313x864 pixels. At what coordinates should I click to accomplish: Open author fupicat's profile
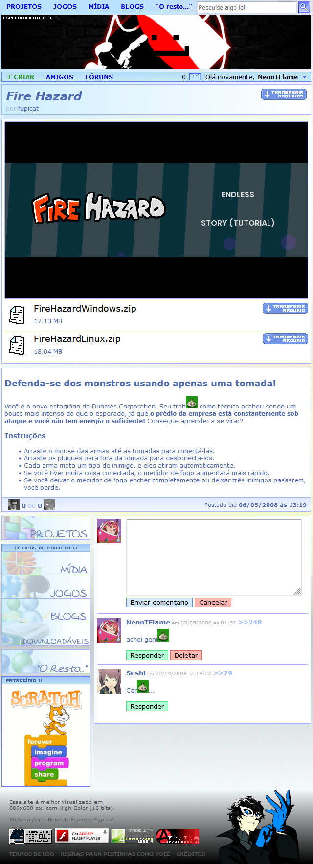click(28, 108)
